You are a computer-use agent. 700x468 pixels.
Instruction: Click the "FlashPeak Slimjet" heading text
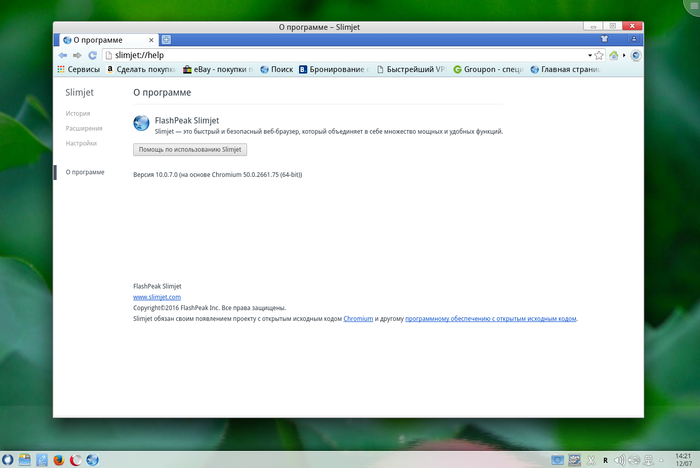(187, 120)
